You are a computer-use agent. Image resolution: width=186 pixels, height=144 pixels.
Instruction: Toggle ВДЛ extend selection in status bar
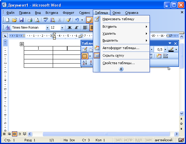tap(138, 140)
